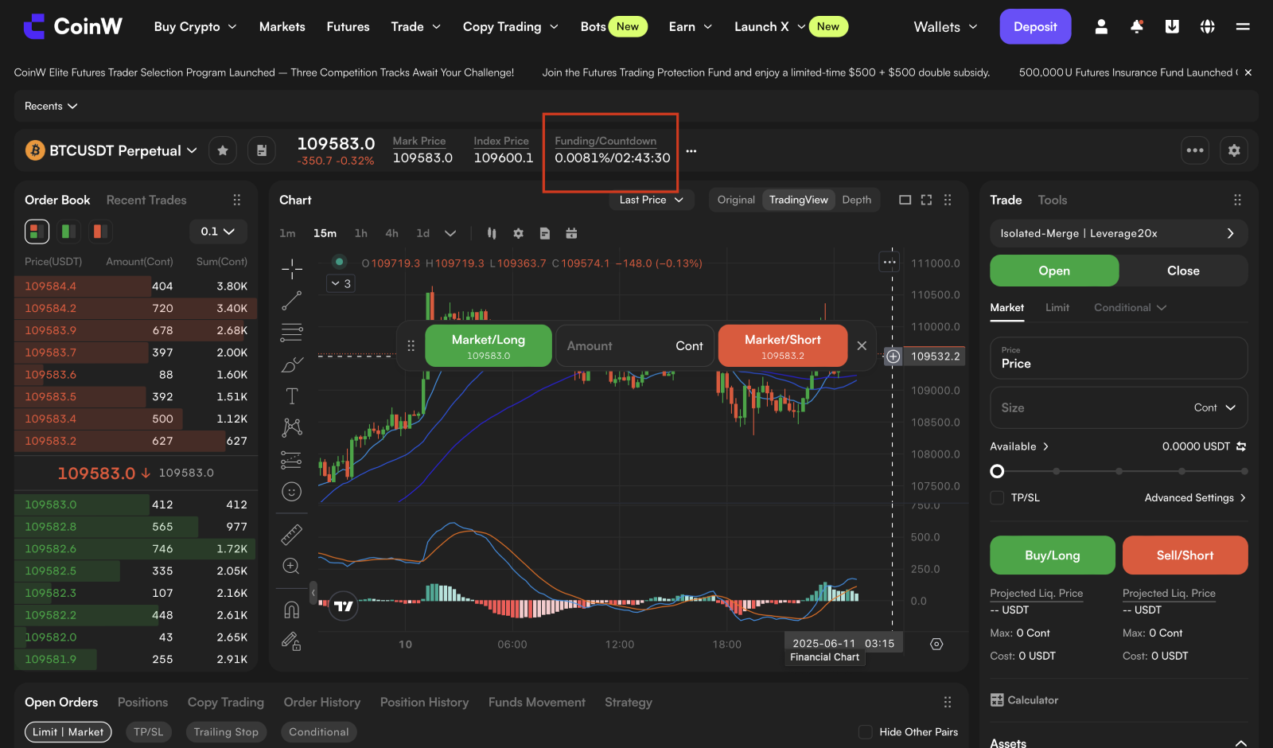The width and height of the screenshot is (1273, 748).
Task: Toggle the chart widescreen layout icon
Action: [905, 200]
